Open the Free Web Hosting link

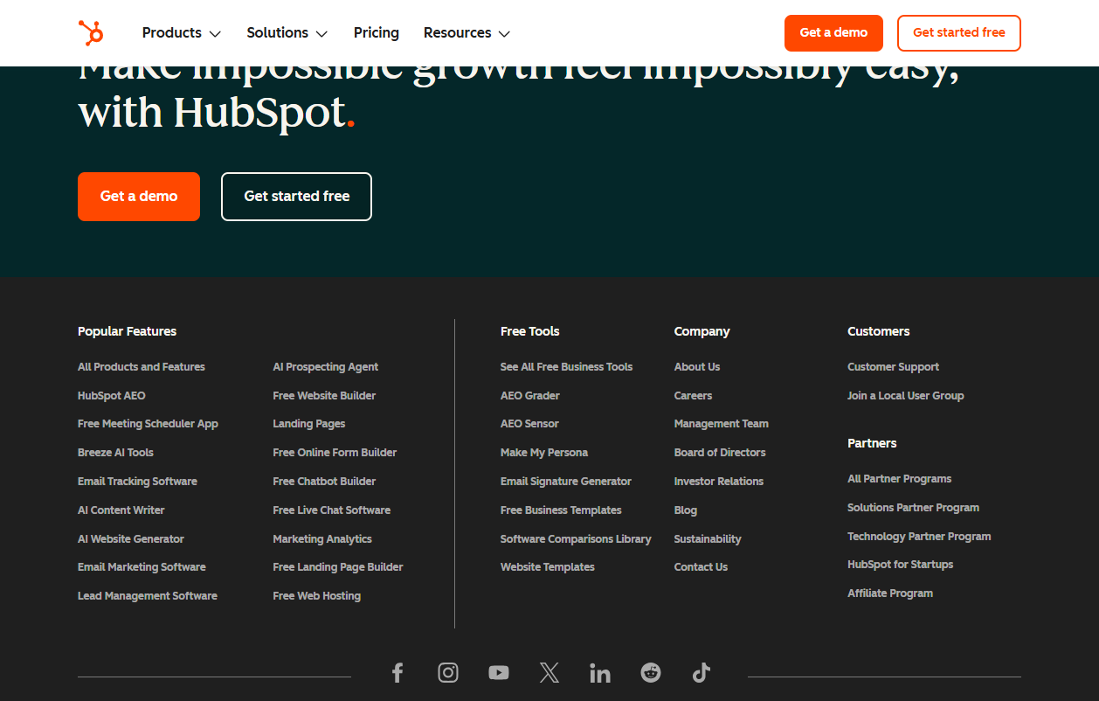pos(317,596)
